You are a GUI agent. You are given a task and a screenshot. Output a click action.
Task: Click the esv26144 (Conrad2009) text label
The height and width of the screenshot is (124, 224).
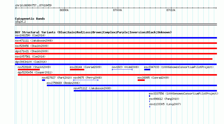click(86, 67)
